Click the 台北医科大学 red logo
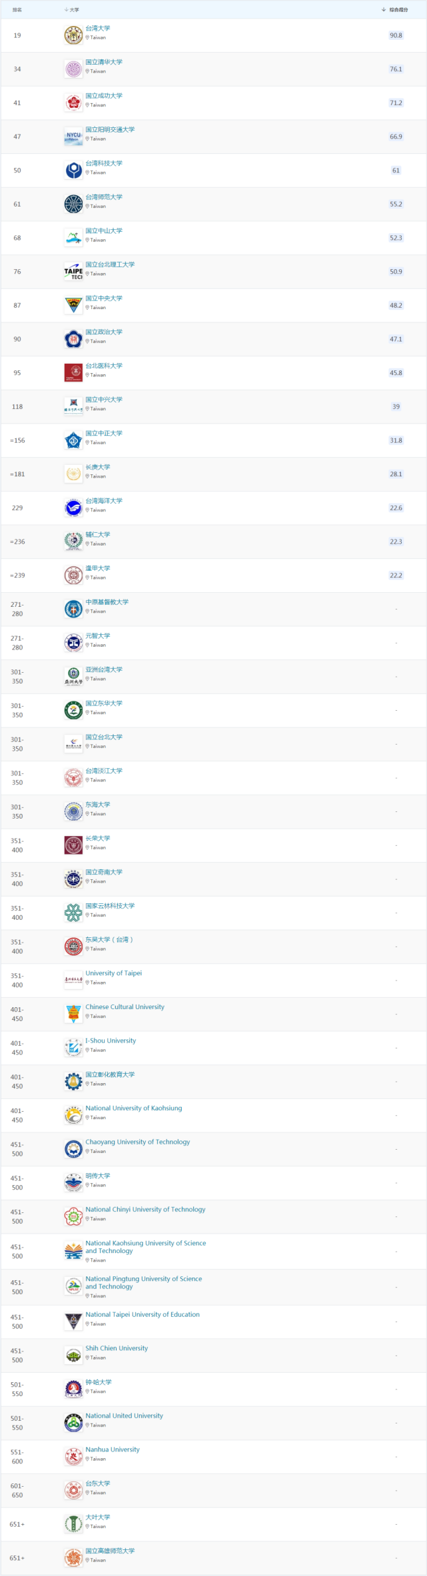 (73, 373)
